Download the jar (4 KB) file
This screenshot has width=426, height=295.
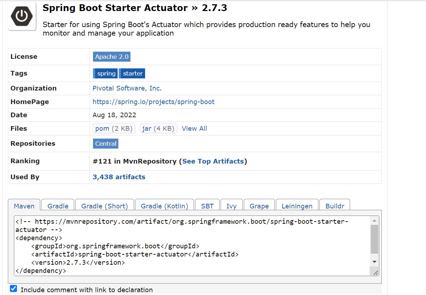point(158,129)
